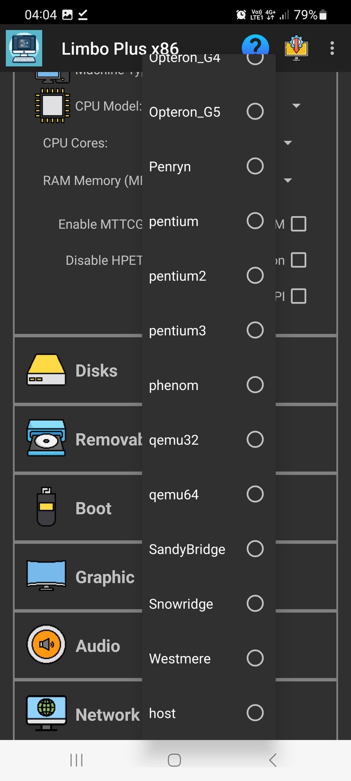The height and width of the screenshot is (781, 351).
Task: Tap the Boot USB drive icon
Action: (46, 507)
